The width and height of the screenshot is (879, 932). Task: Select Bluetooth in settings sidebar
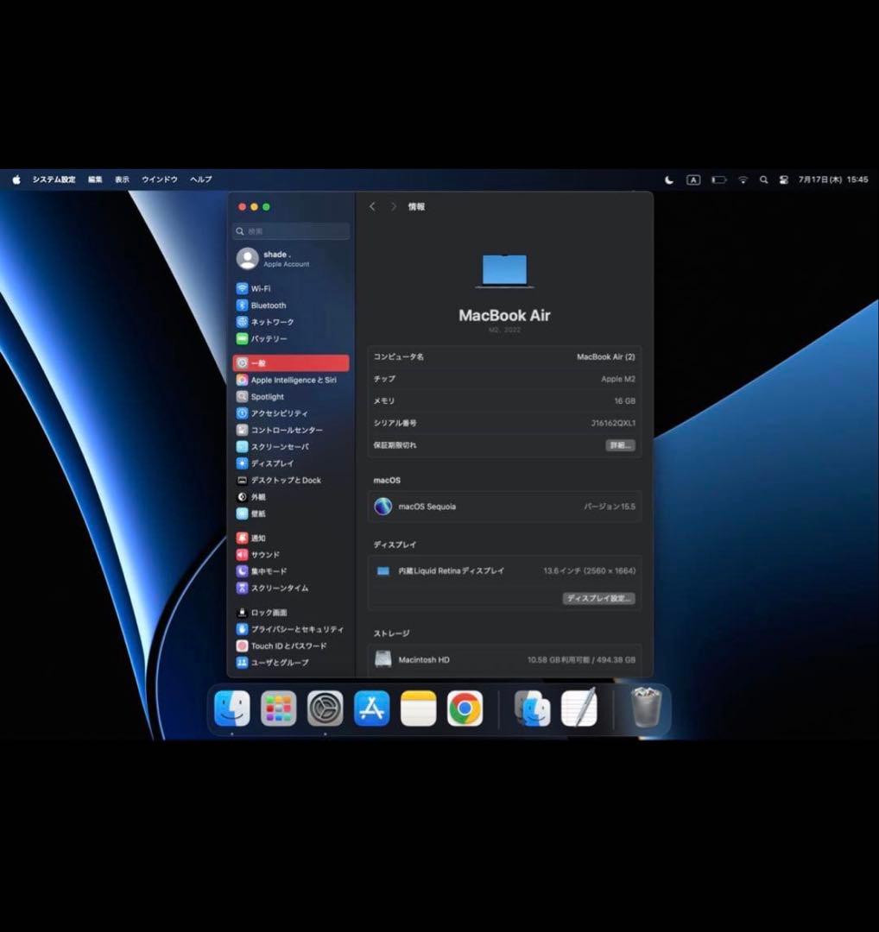click(x=268, y=305)
